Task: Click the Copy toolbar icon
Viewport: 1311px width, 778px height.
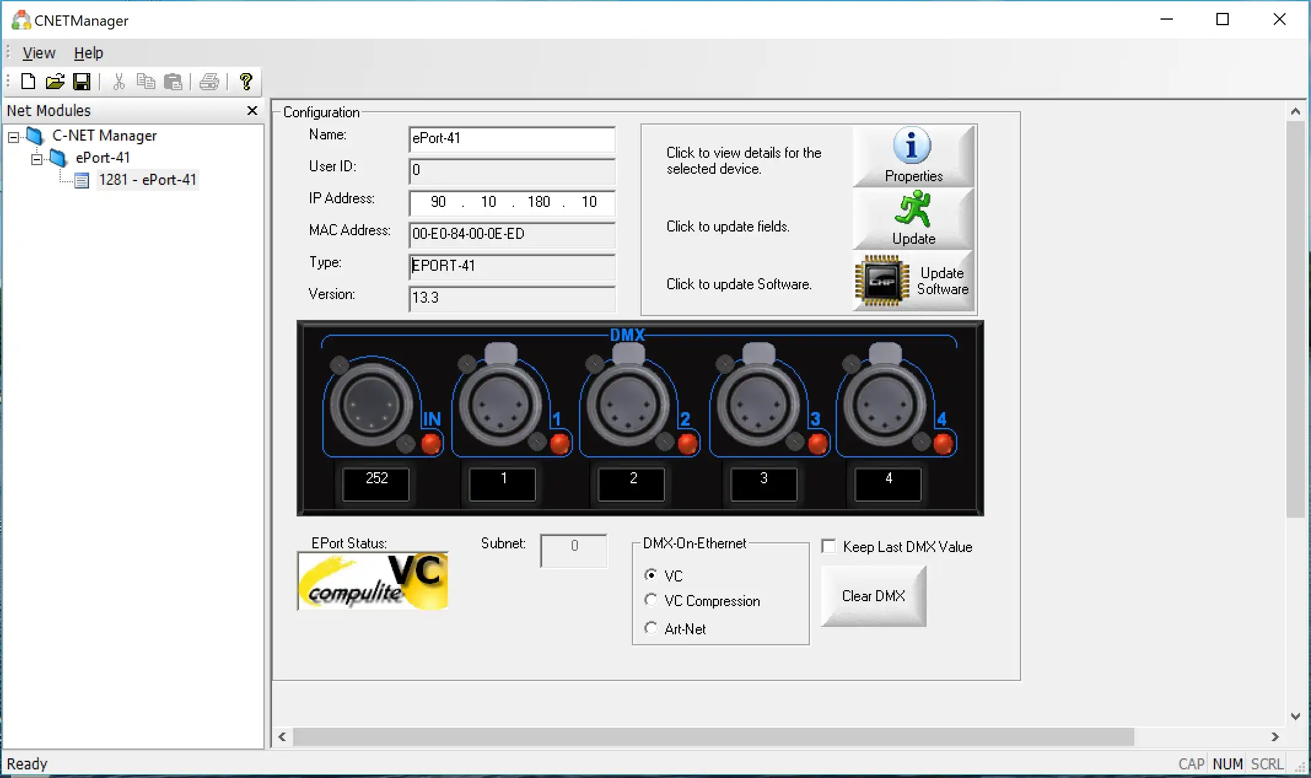Action: 146,82
